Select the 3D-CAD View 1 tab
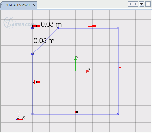 [18, 5]
